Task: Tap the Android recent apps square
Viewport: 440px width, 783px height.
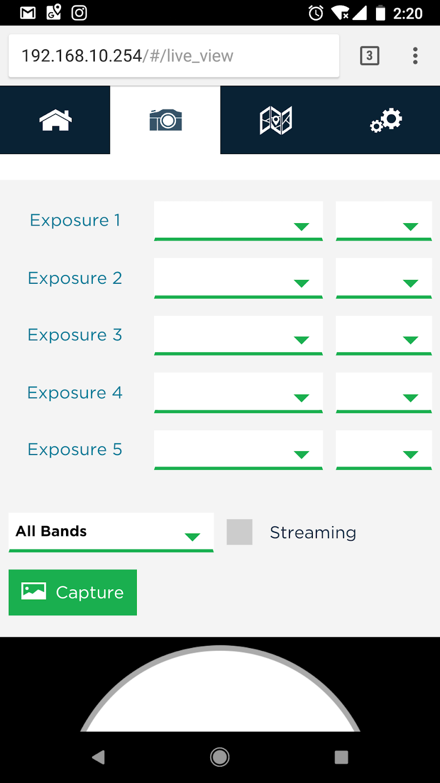Action: click(x=341, y=757)
